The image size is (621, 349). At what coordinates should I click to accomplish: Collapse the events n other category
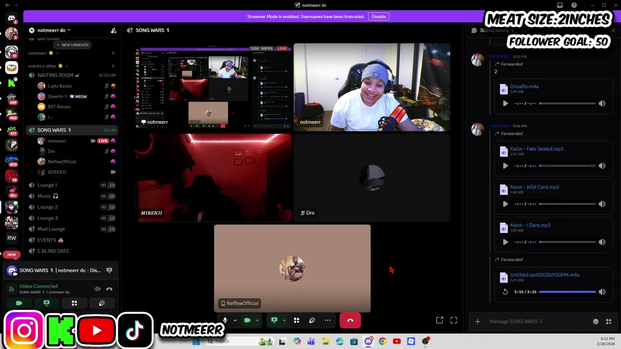tap(48, 66)
